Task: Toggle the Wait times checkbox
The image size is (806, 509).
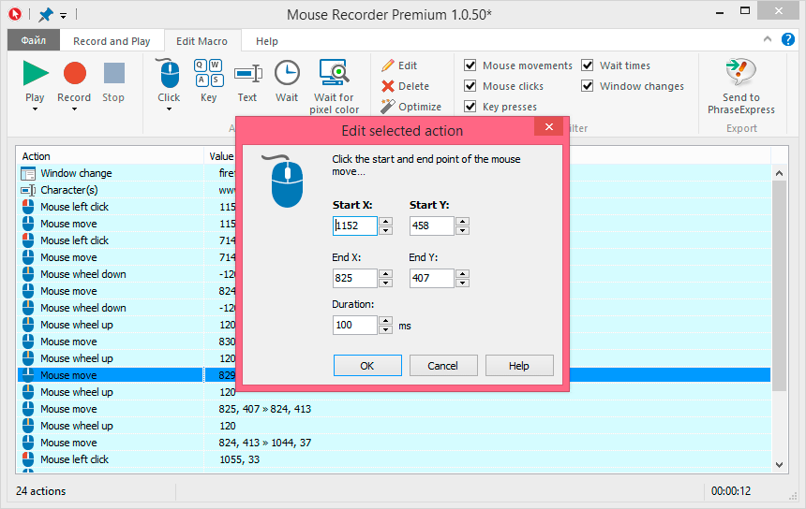Action: [x=587, y=65]
